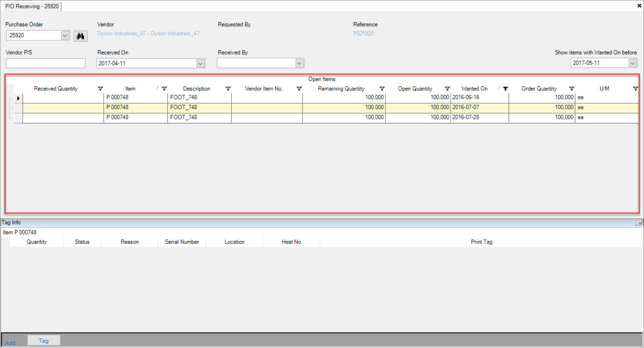This screenshot has height=348, width=644.
Task: Click Tag Info Serial Number header
Action: [x=182, y=242]
